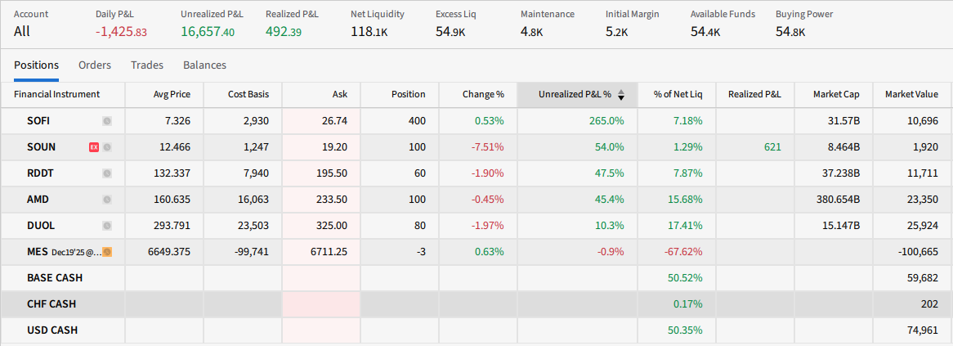Click the gray status icon next to SOUN
The height and width of the screenshot is (346, 953).
pyautogui.click(x=107, y=147)
